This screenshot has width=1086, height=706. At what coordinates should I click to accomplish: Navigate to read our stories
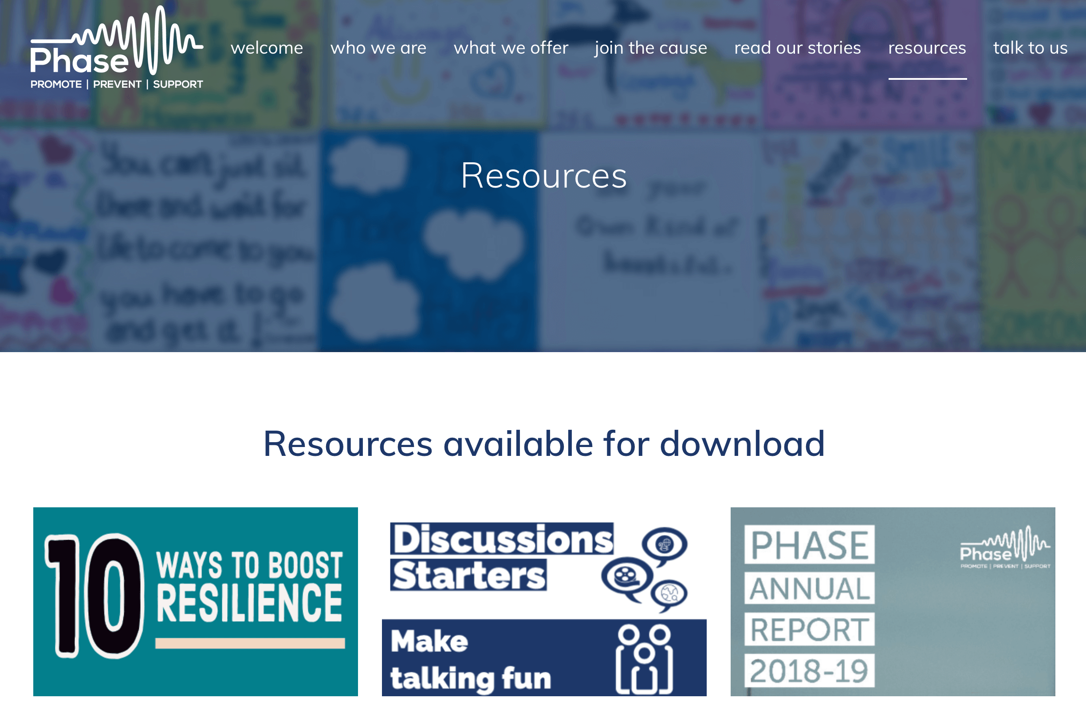click(x=797, y=48)
